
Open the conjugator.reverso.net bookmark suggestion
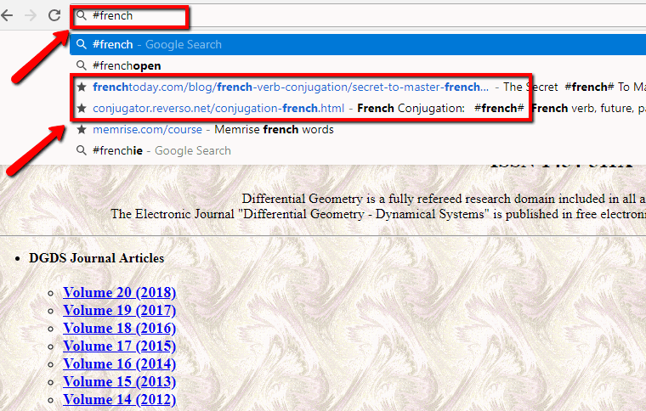pyautogui.click(x=358, y=108)
